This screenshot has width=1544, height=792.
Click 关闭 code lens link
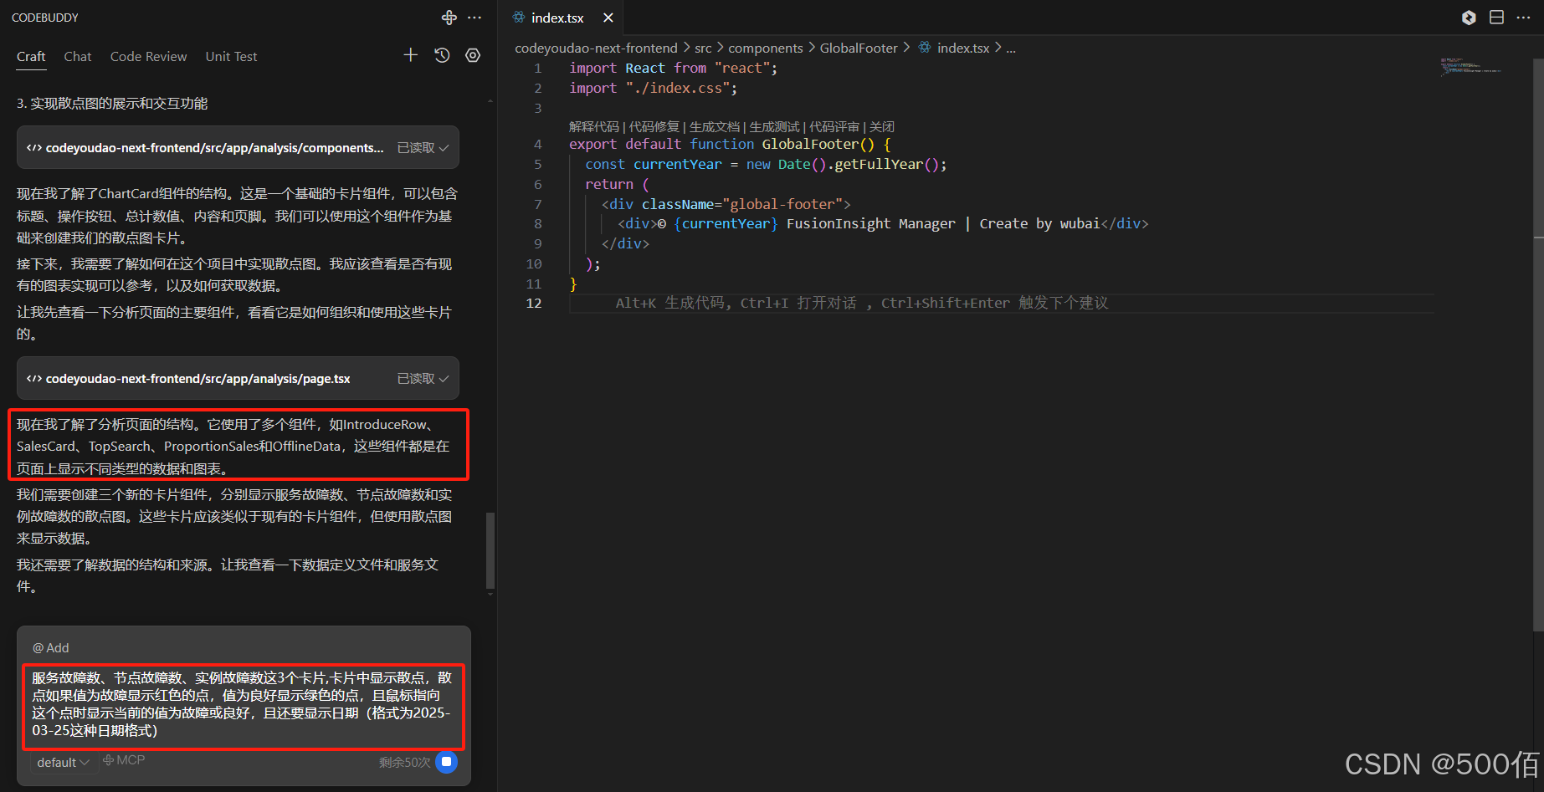[x=882, y=127]
